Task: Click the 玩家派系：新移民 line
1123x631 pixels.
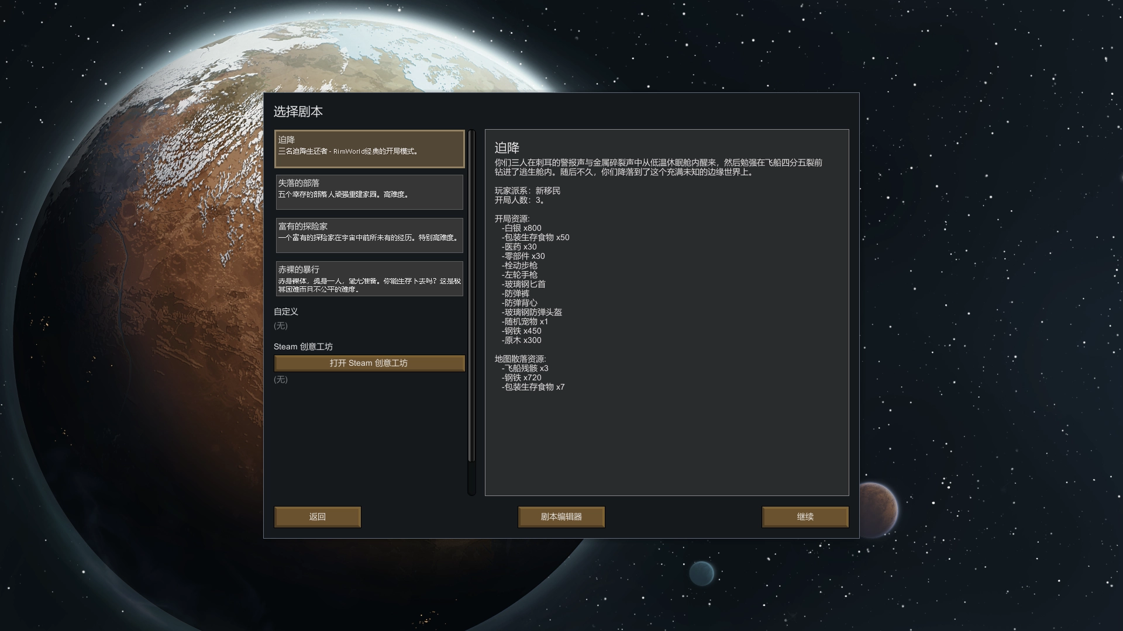Action: point(528,190)
